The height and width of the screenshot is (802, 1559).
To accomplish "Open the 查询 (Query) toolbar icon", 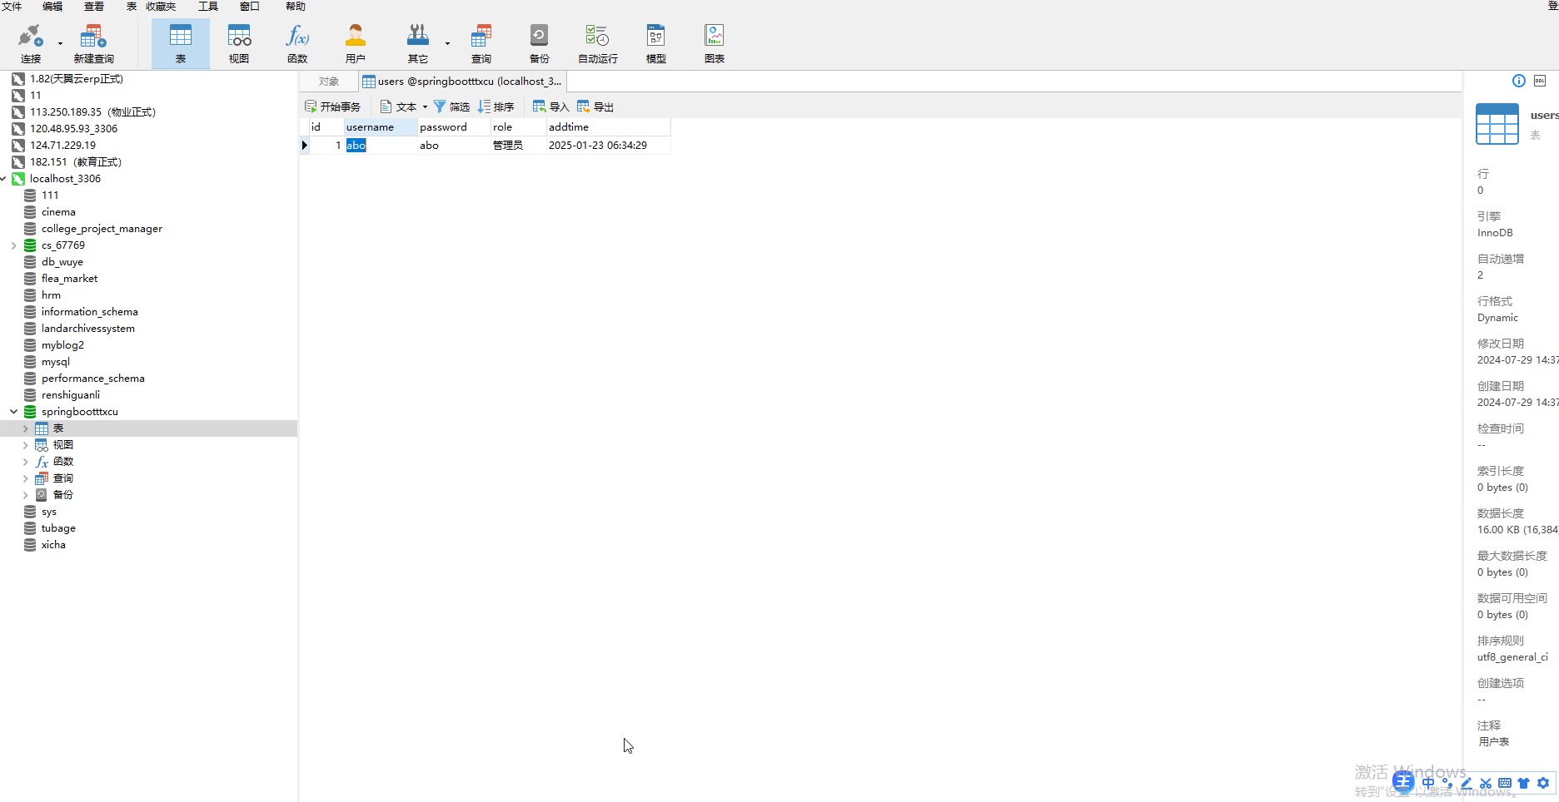I will pos(481,43).
